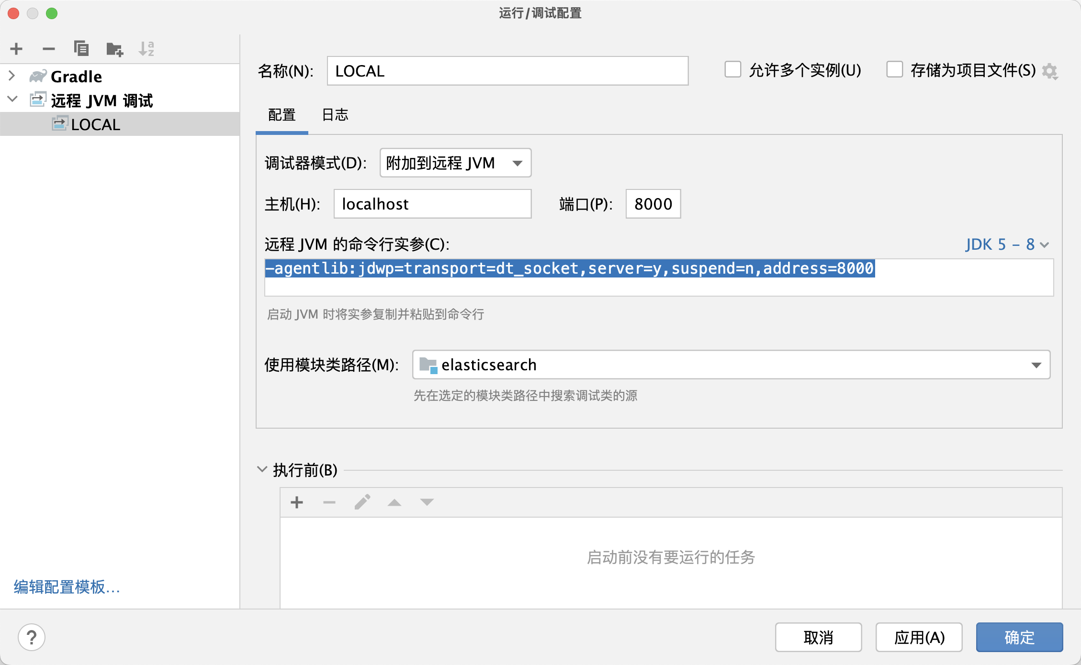Select the 配置 tab
Viewport: 1081px width, 665px height.
[x=281, y=115]
